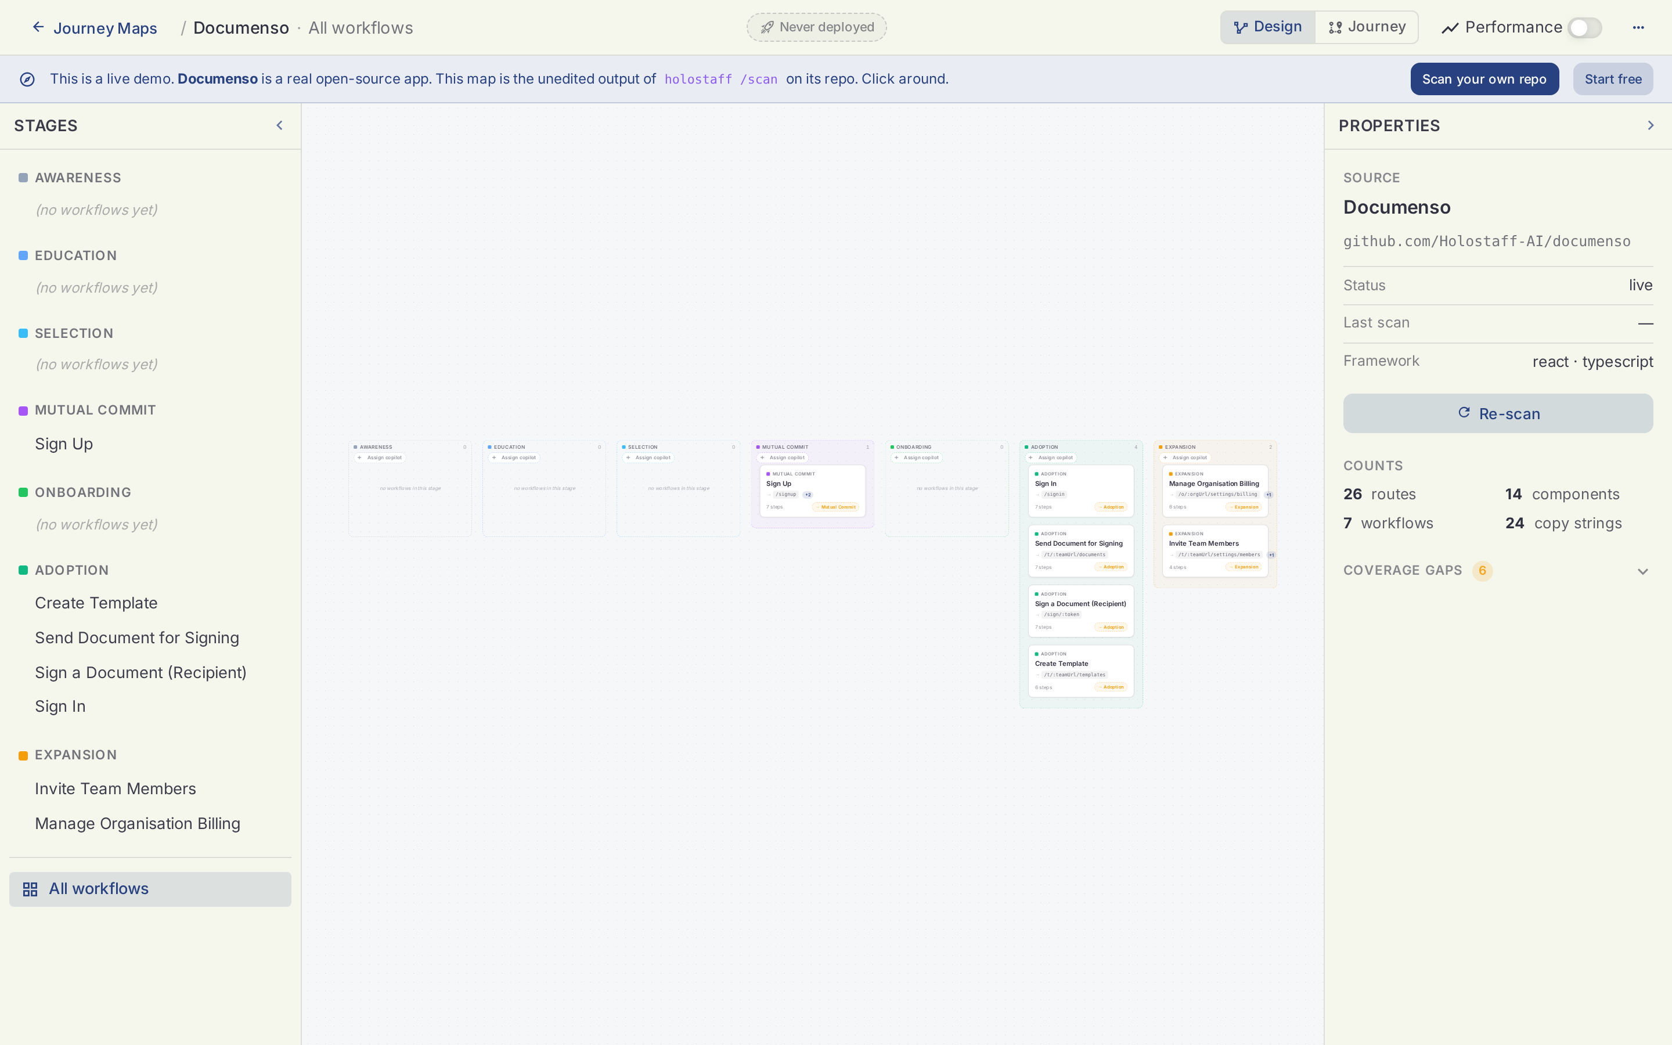Click the Start free button
The image size is (1672, 1045).
click(1613, 80)
